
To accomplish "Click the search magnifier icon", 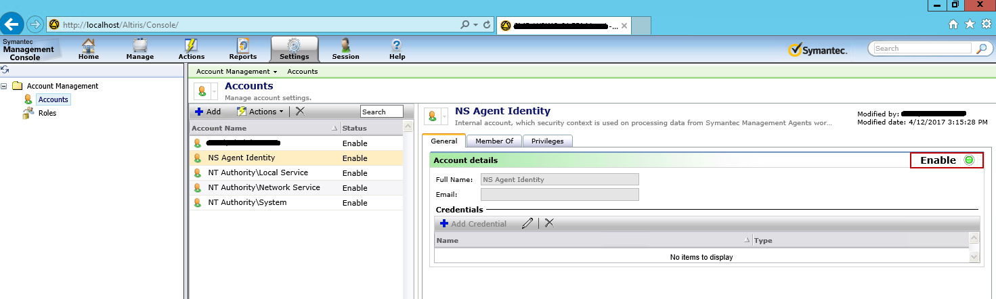I will pos(981,49).
